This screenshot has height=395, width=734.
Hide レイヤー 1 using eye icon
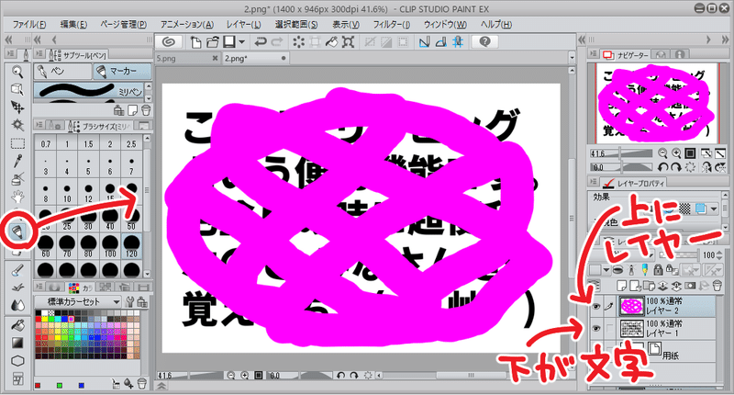[x=595, y=329]
